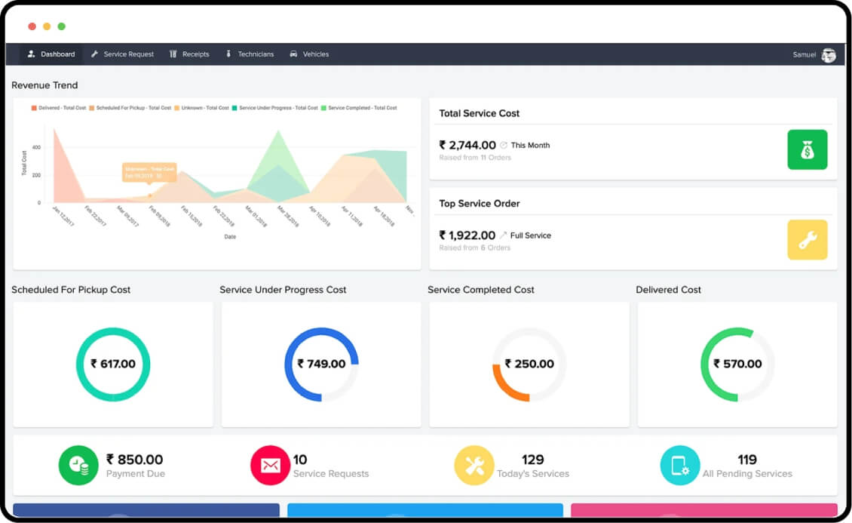
Task: Hide the Service Completed - Total Cost series
Action: (359, 108)
